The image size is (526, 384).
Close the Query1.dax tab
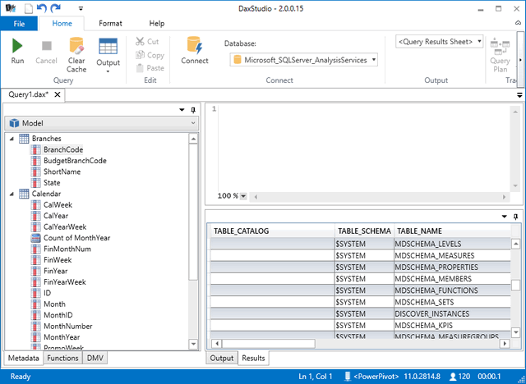point(58,94)
